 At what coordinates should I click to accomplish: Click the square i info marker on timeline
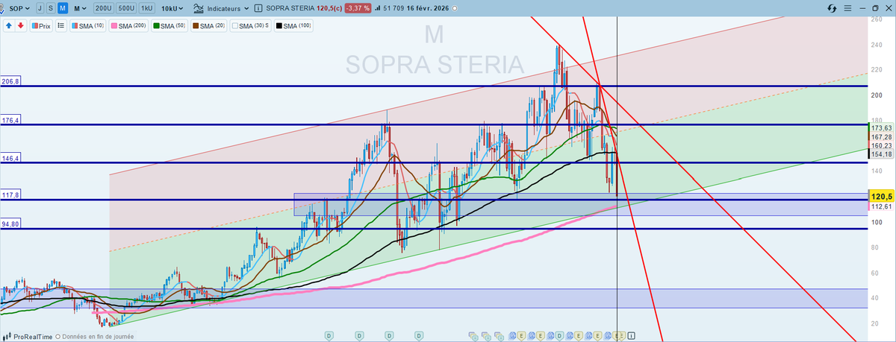click(632, 335)
